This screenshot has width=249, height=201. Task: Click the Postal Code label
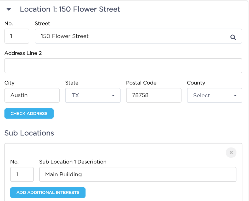click(x=141, y=83)
